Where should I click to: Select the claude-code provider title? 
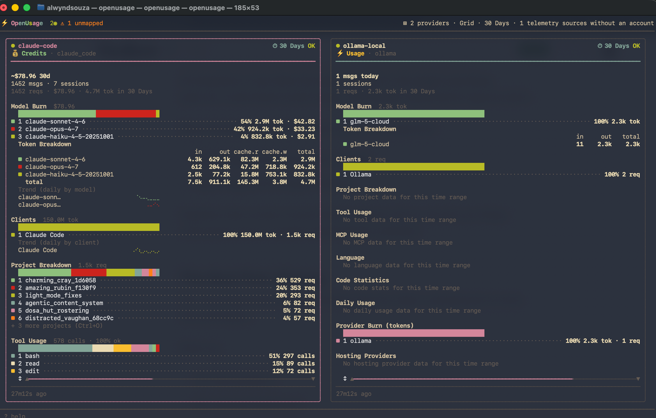pos(38,46)
